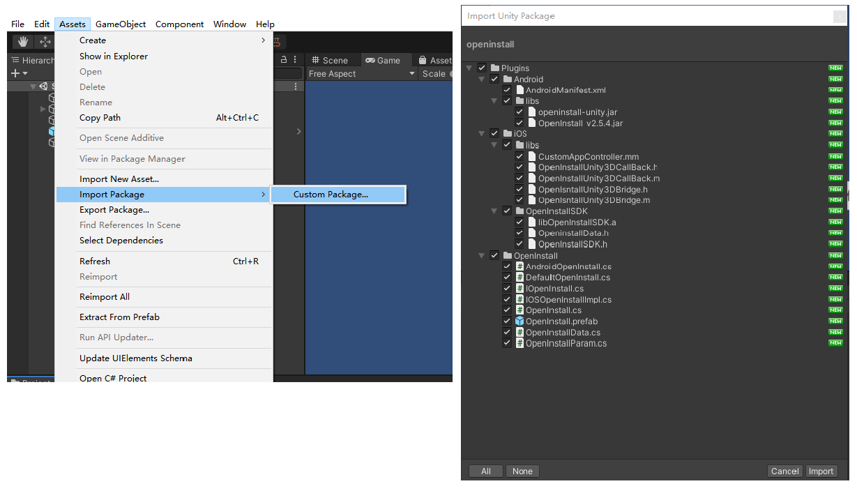Click the CustomAppController.mm file icon

point(532,157)
